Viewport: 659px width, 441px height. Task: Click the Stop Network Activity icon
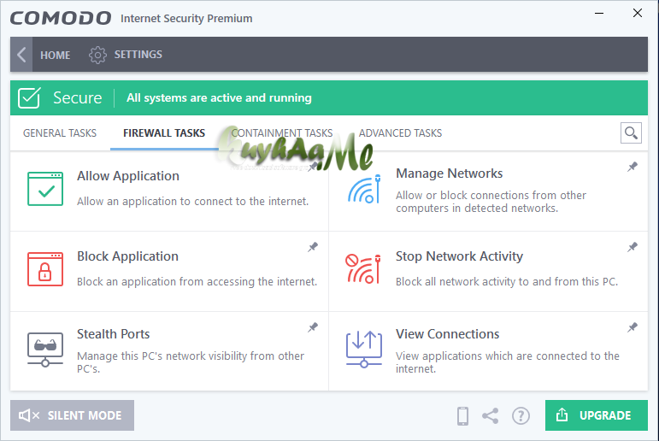tap(363, 268)
